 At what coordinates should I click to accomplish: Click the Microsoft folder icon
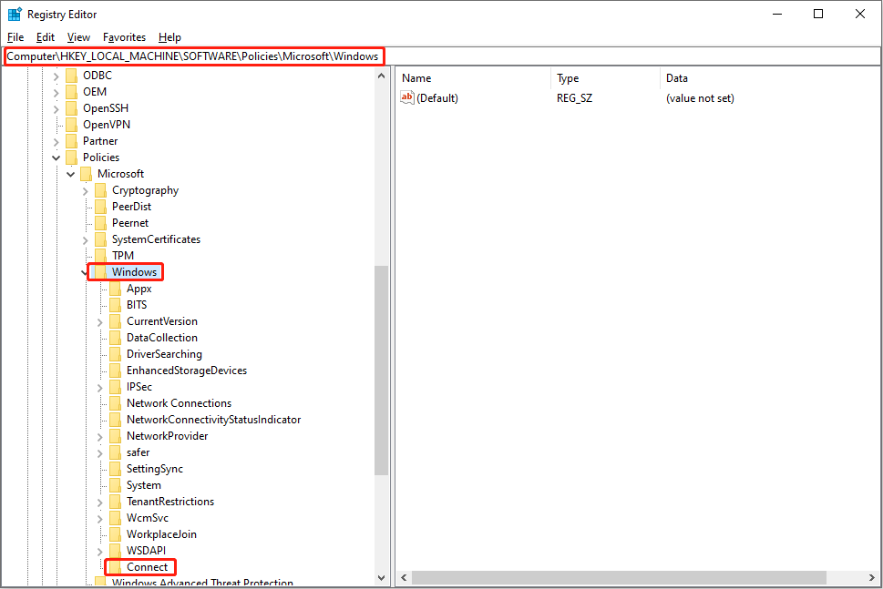pyautogui.click(x=87, y=173)
